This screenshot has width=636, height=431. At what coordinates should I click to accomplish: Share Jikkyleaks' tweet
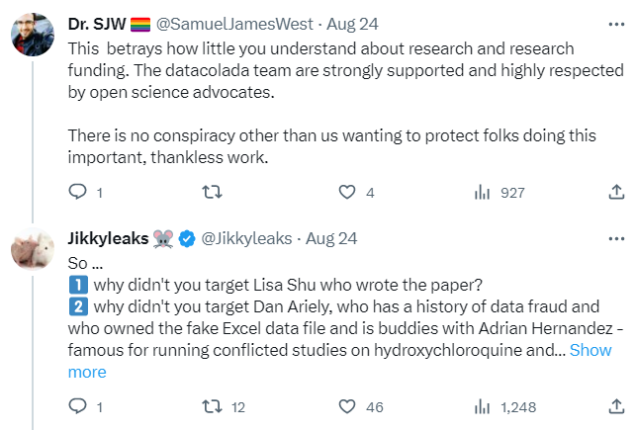tap(616, 405)
